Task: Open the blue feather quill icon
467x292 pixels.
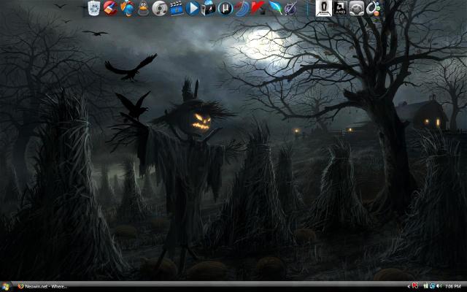Action: [x=275, y=8]
